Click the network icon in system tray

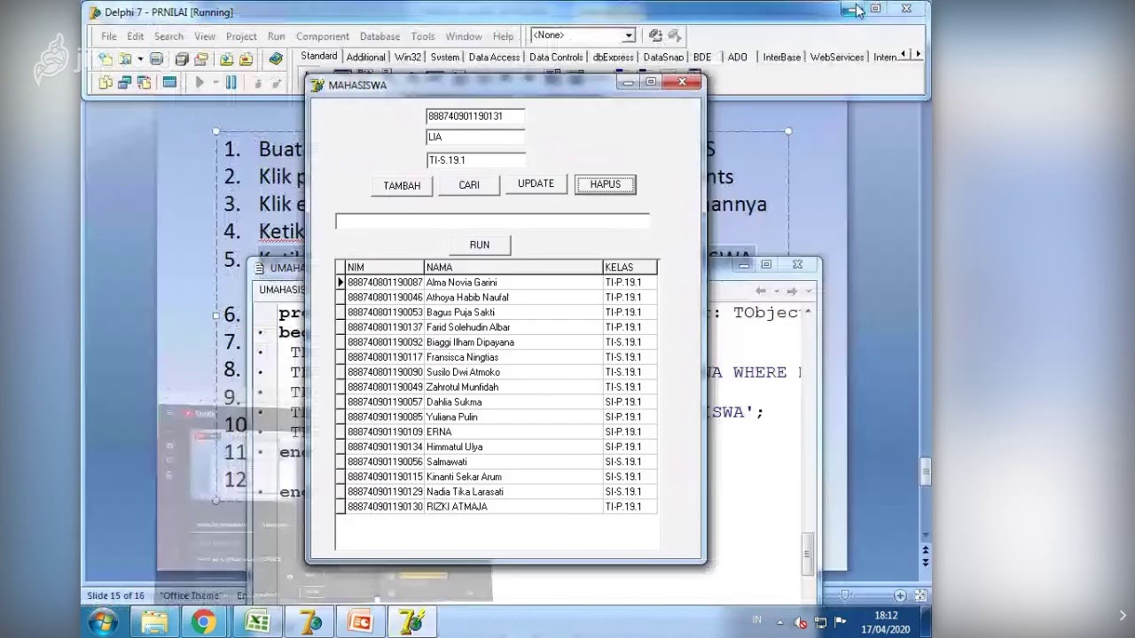820,623
